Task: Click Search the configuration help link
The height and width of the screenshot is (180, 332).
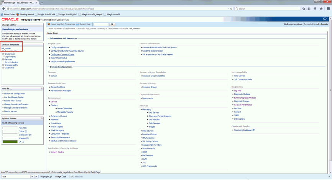Action: point(15,94)
